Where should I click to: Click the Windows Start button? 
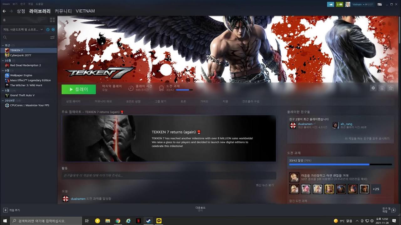coord(5,221)
